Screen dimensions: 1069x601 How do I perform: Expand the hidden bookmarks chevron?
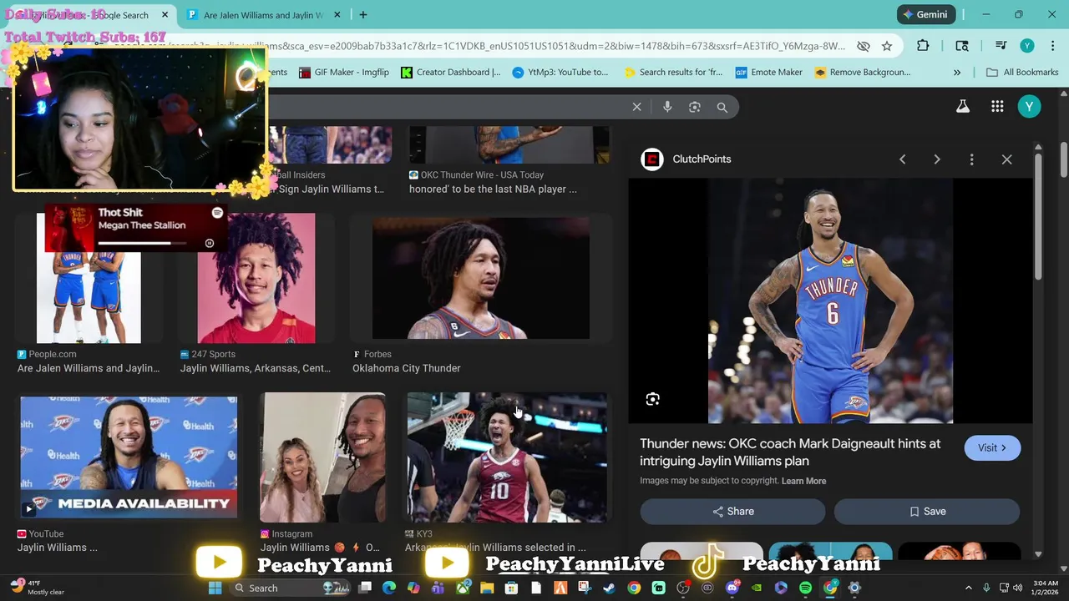957,72
